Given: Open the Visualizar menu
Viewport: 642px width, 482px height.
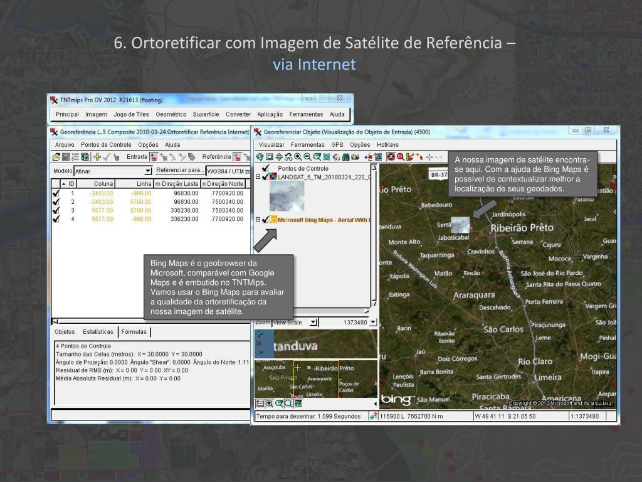Looking at the screenshot, I should [271, 145].
